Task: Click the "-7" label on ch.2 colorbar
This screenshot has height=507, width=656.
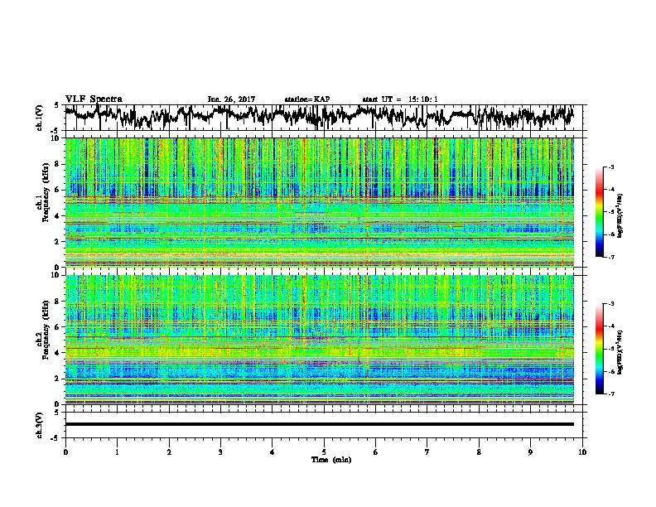Action: [611, 394]
